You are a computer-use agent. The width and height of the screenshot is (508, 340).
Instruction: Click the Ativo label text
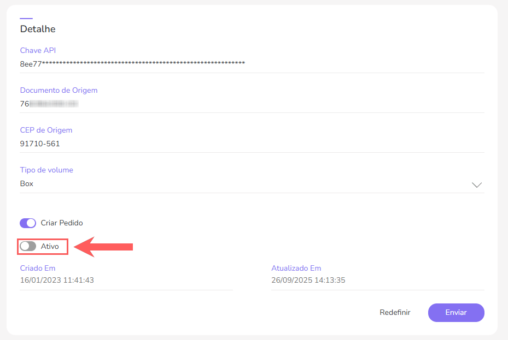tap(50, 246)
